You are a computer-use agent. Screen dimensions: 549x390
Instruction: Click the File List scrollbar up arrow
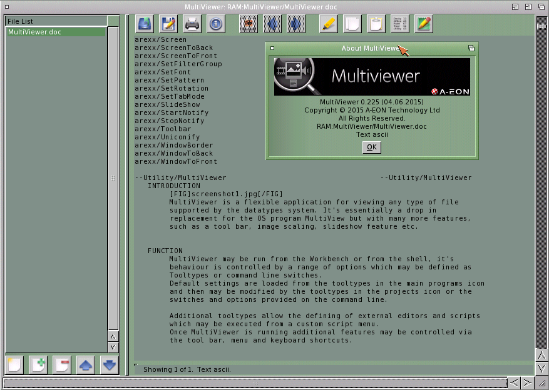tap(113, 336)
